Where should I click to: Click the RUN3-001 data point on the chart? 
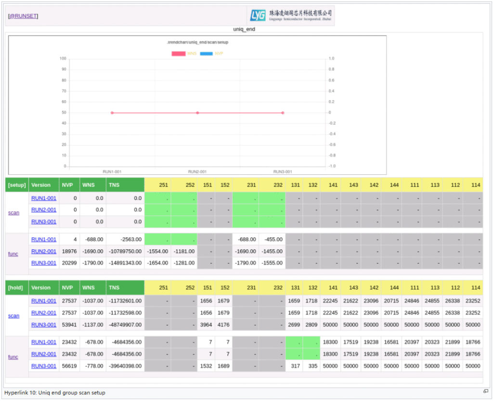coord(283,113)
